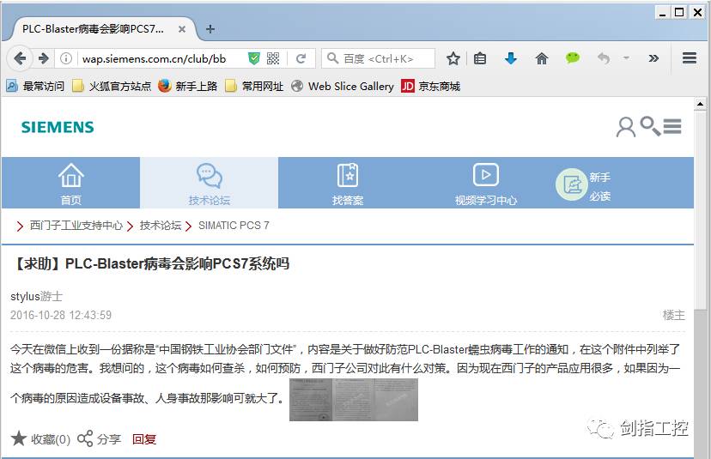This screenshot has height=459, width=711.
Task: Click post timestamp 2016-10-28 12:43:59
Action: [x=61, y=315]
